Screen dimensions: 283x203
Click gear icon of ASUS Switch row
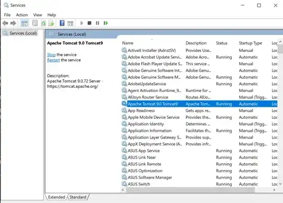click(124, 184)
